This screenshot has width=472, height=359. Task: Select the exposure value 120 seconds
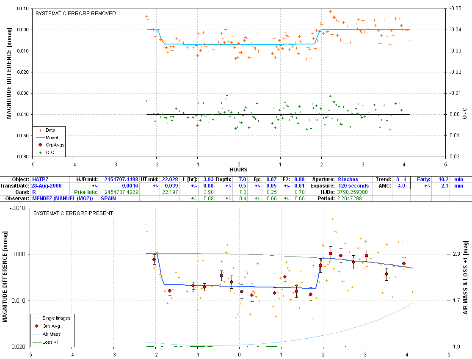pyautogui.click(x=353, y=186)
